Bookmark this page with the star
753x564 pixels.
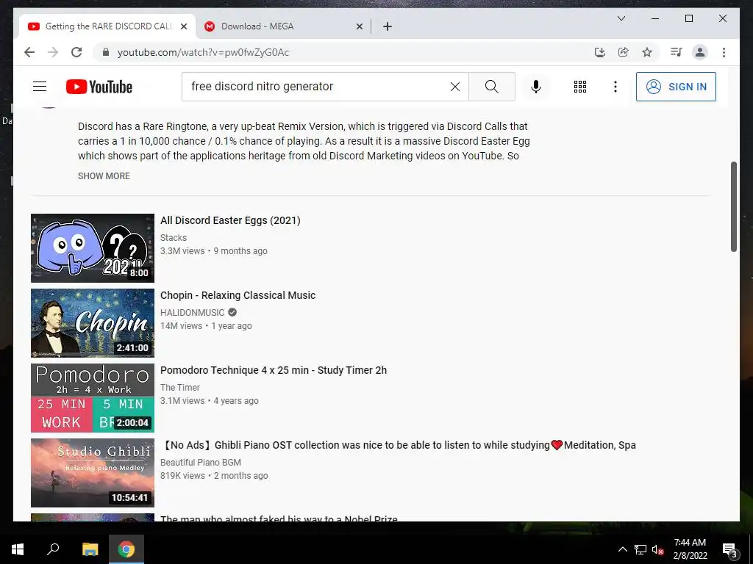[x=647, y=52]
